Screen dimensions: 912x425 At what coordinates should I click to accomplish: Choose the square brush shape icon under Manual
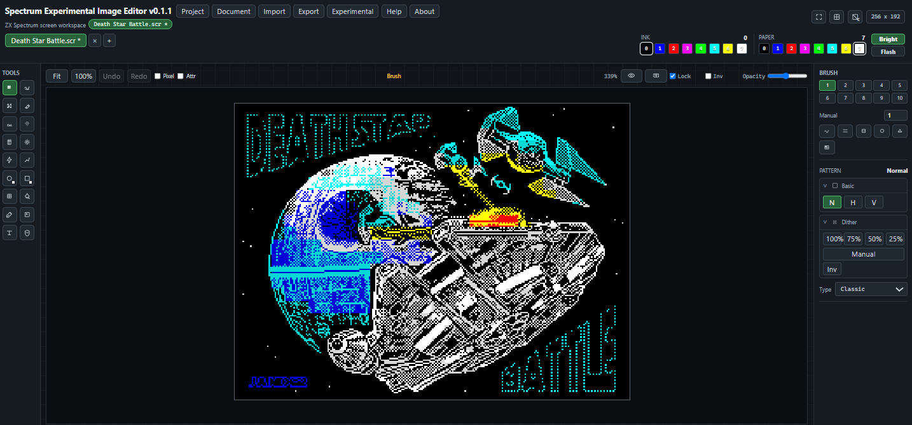coord(863,131)
